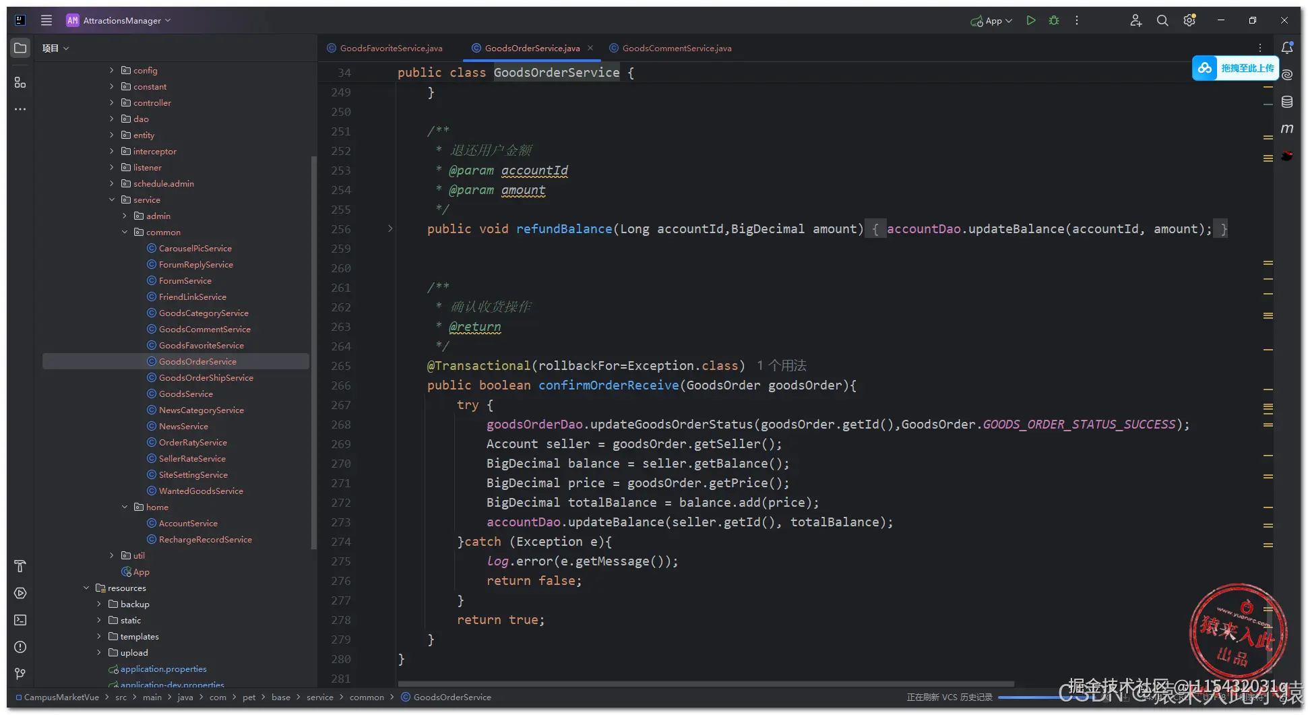
Task: Show more tool windows ellipsis in left sidebar
Action: [x=20, y=109]
